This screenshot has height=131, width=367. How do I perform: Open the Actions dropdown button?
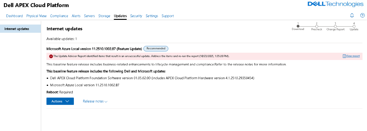(60, 101)
